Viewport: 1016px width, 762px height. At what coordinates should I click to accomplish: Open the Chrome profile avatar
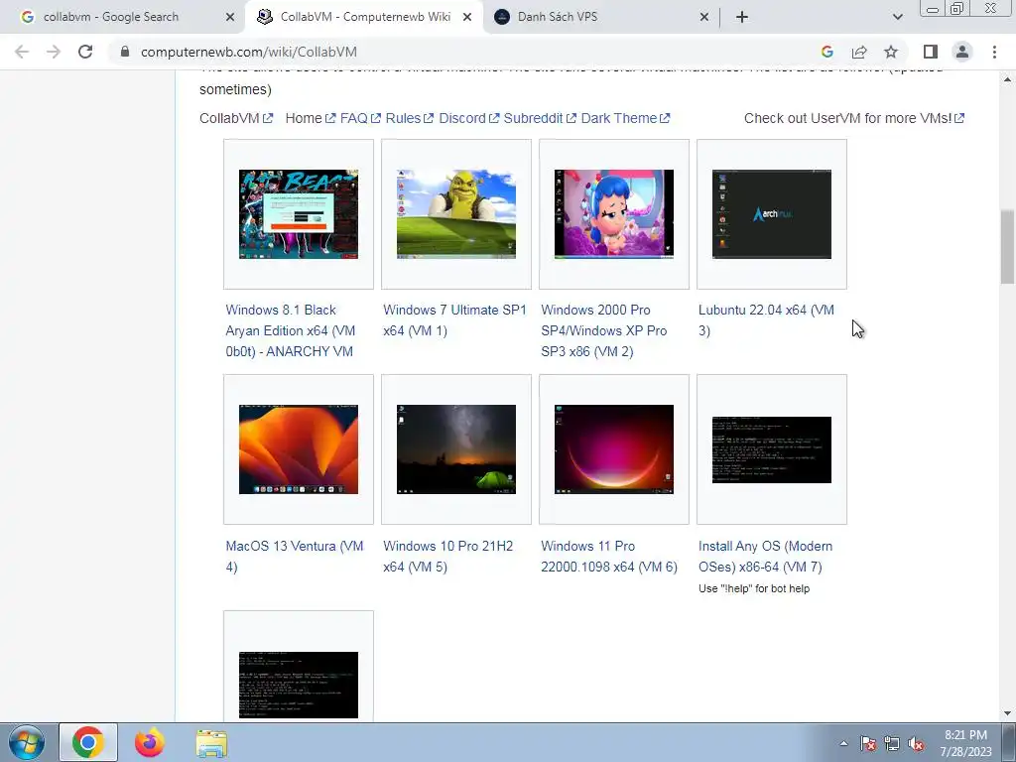pyautogui.click(x=962, y=52)
